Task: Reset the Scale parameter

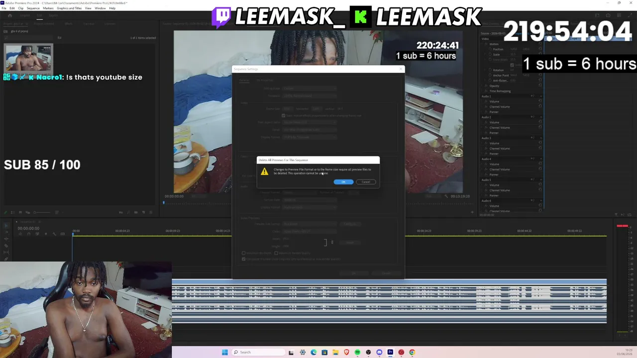Action: click(540, 54)
